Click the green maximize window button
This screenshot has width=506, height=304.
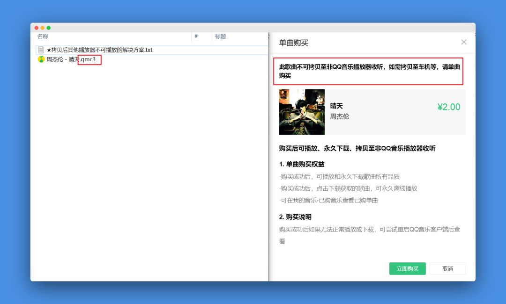point(49,28)
